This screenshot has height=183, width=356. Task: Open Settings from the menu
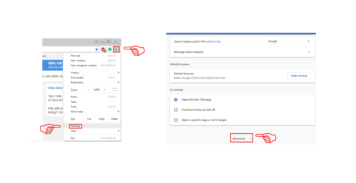pos(92,126)
